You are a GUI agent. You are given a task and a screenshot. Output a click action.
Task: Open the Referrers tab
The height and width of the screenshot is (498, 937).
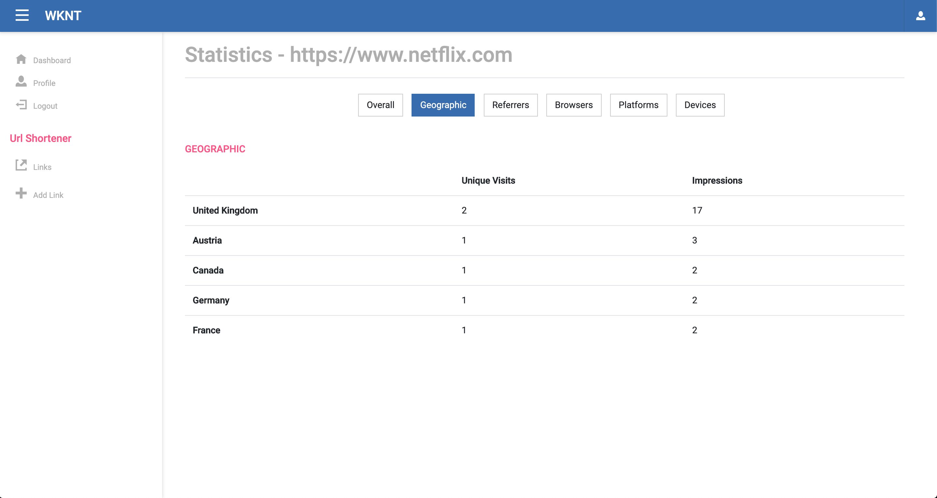510,105
